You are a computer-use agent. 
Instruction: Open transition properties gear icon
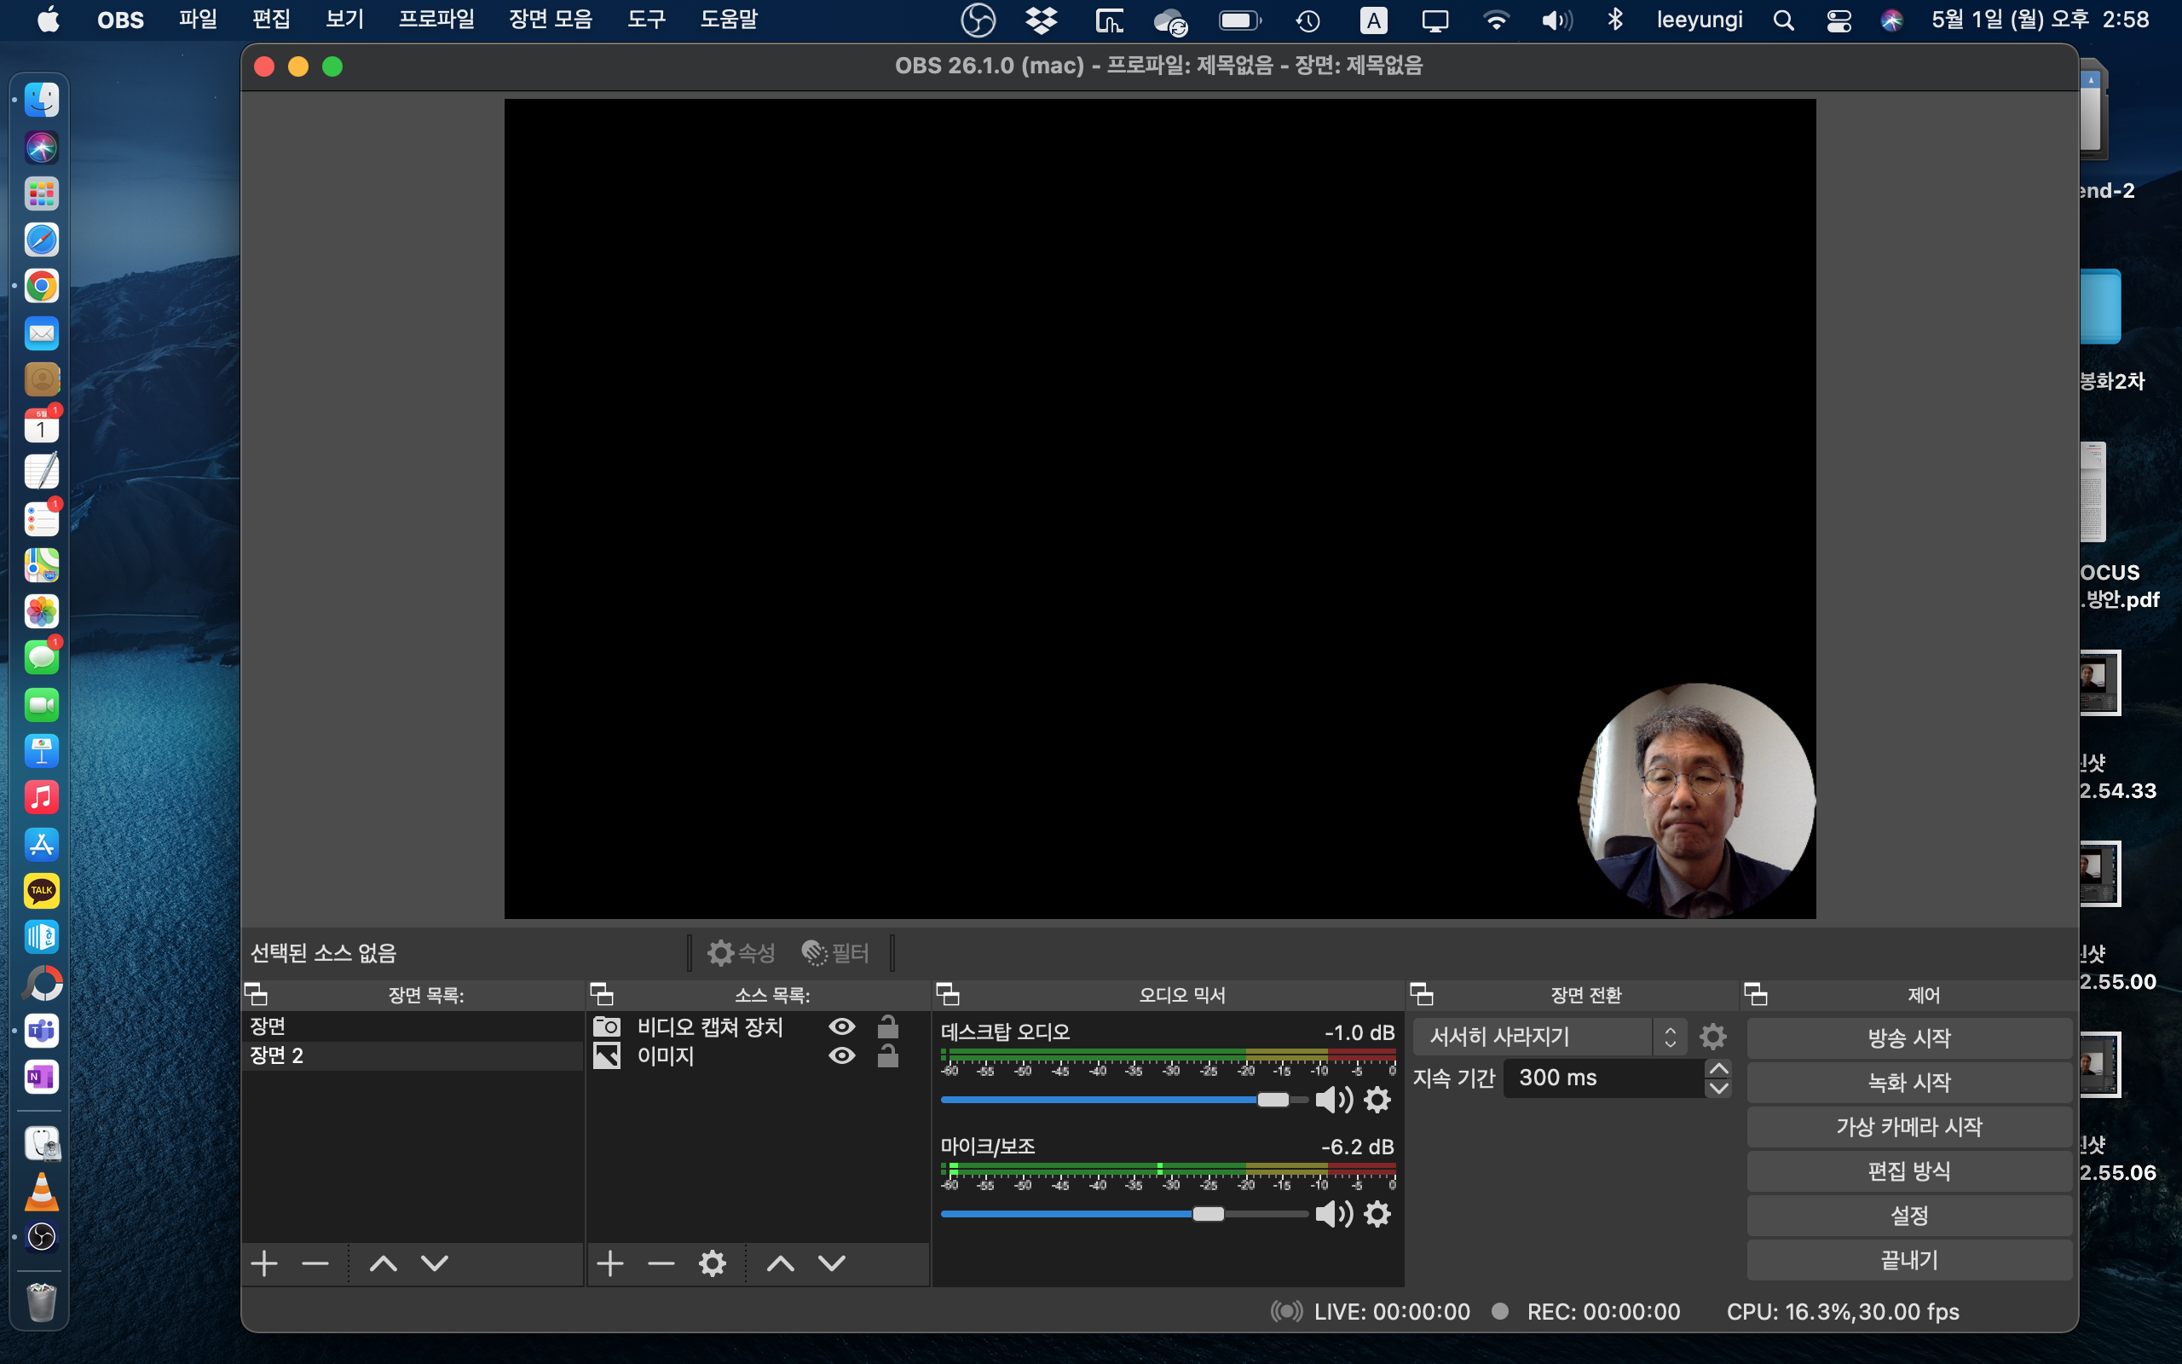[1712, 1037]
